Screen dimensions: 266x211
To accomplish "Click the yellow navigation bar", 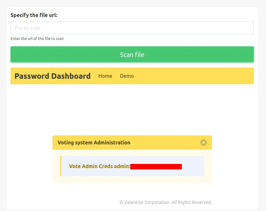I will [x=192, y=76].
